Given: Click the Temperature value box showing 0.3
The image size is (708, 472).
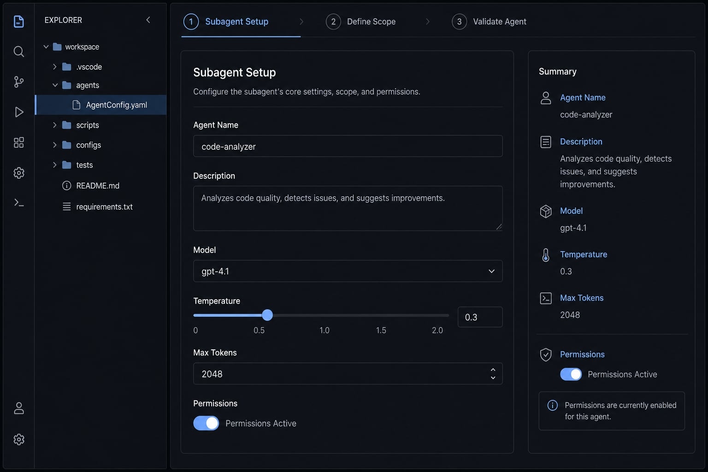Looking at the screenshot, I should tap(480, 317).
